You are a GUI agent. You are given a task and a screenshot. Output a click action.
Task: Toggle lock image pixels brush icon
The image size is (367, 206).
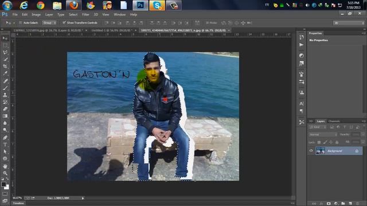pos(325,142)
